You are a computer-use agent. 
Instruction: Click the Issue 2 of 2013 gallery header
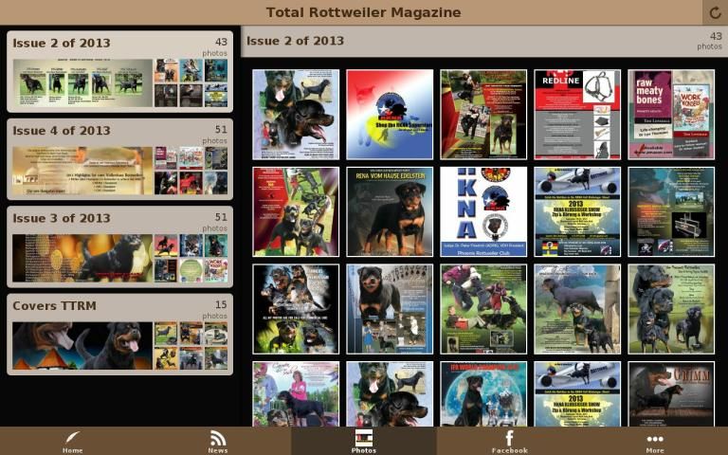[x=483, y=42]
